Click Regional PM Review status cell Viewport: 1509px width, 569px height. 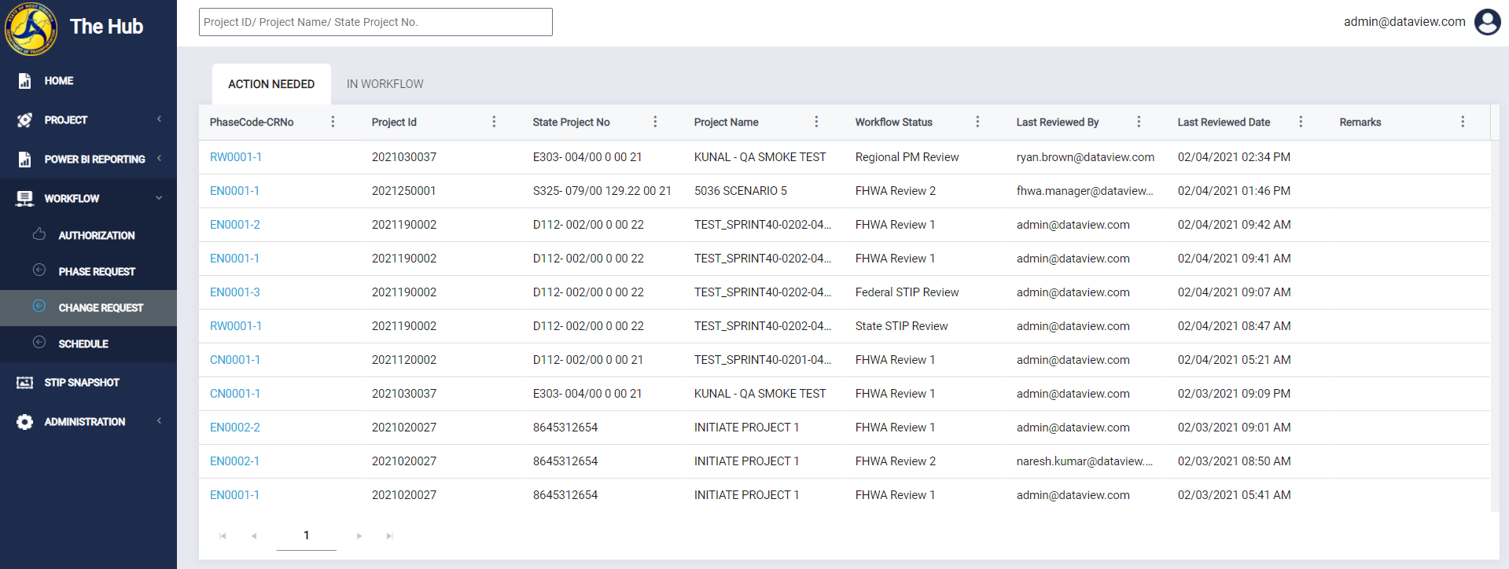(907, 157)
